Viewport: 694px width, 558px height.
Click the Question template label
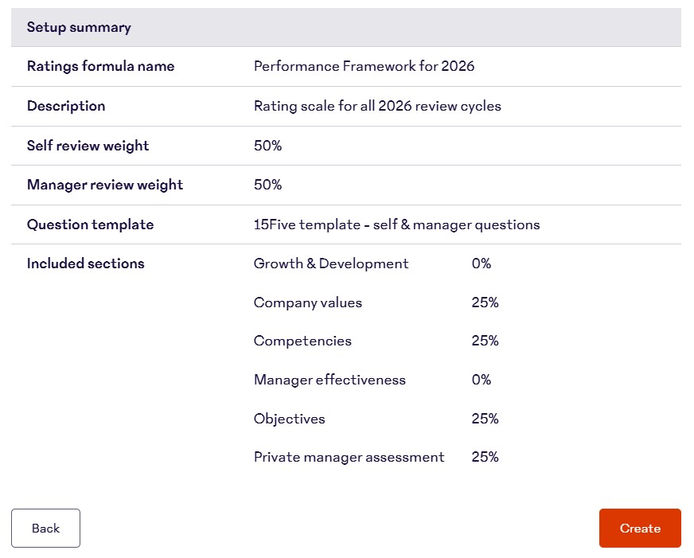coord(90,224)
